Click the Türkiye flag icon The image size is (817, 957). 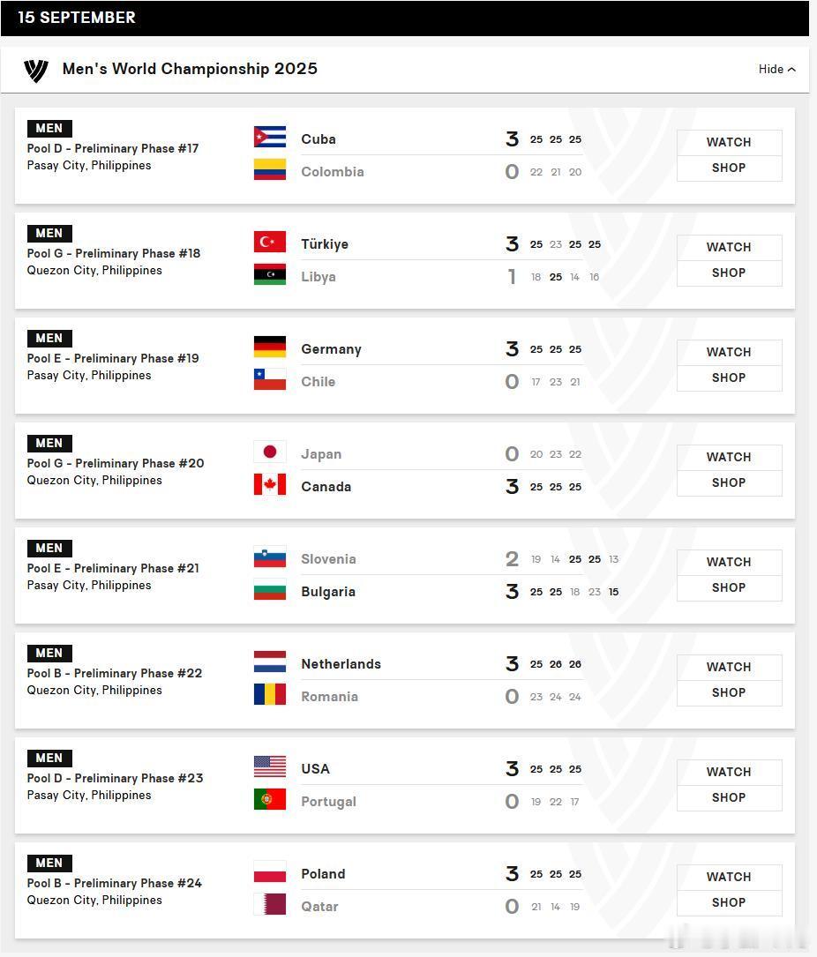pyautogui.click(x=270, y=242)
